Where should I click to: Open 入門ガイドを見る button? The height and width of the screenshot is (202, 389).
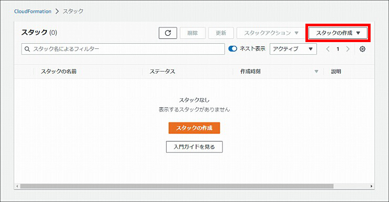(194, 147)
